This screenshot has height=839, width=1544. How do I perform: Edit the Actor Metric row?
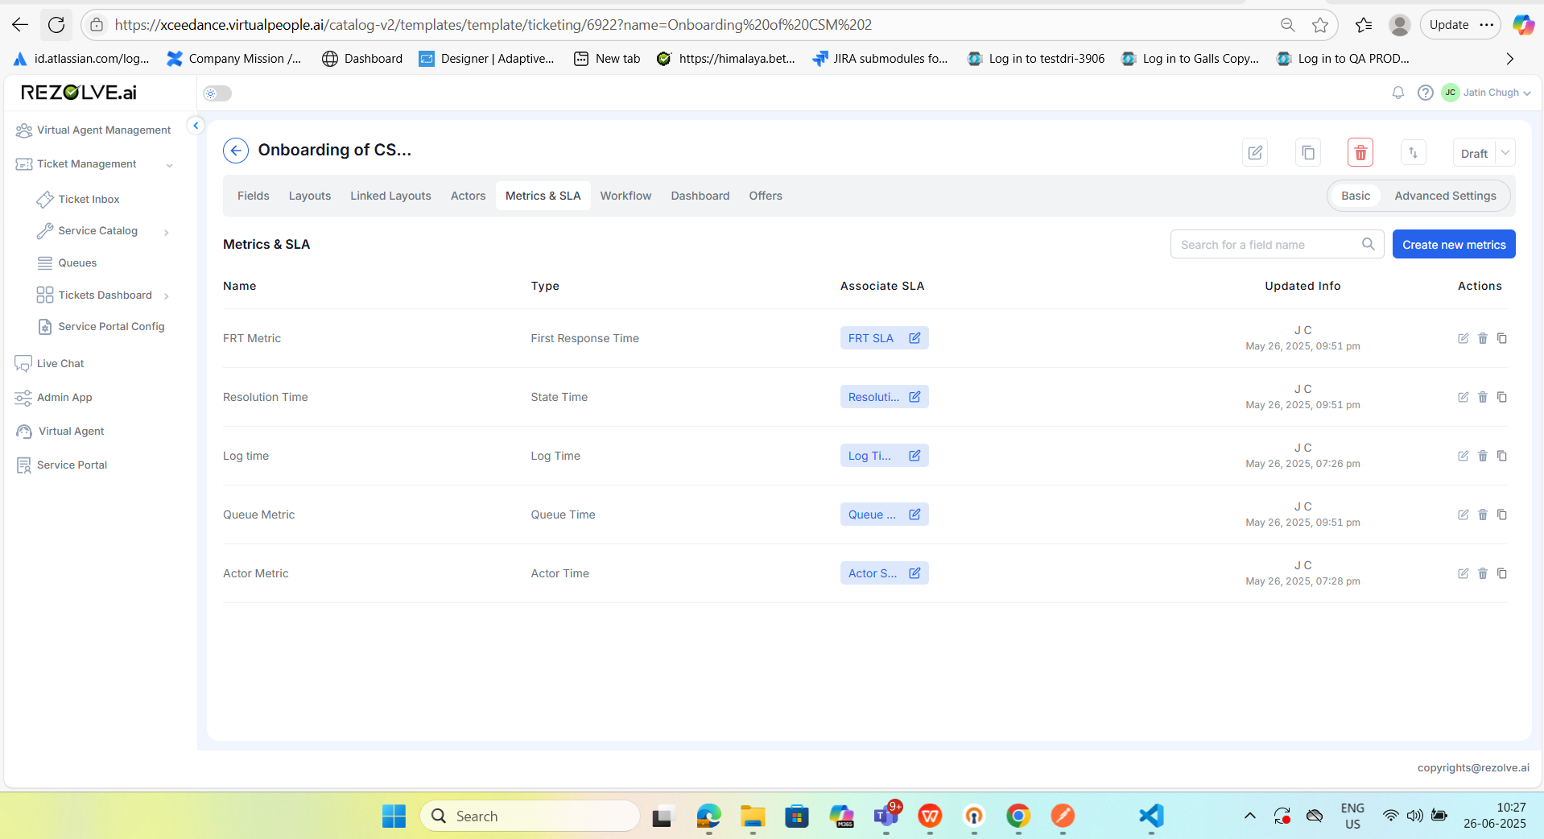point(1463,573)
